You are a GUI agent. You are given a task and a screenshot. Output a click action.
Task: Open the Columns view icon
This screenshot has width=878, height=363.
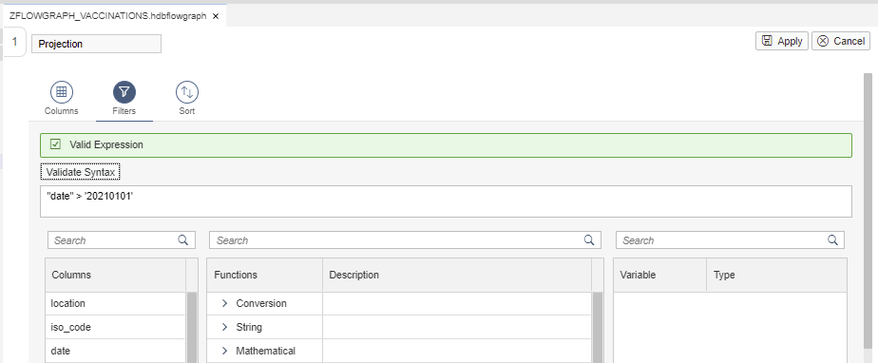[62, 91]
